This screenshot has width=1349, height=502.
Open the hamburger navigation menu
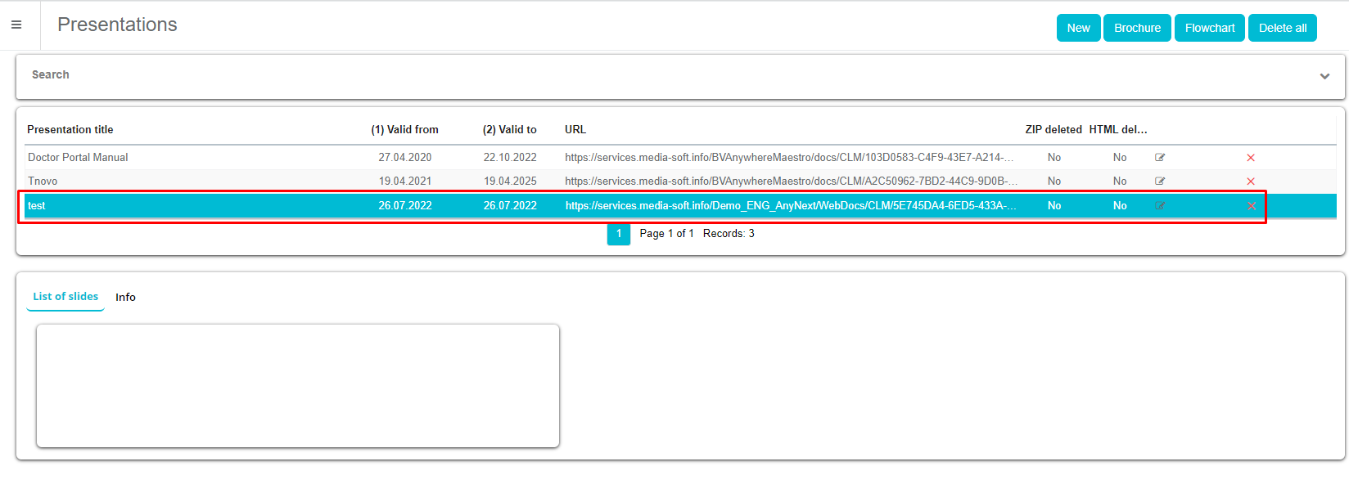pyautogui.click(x=16, y=25)
